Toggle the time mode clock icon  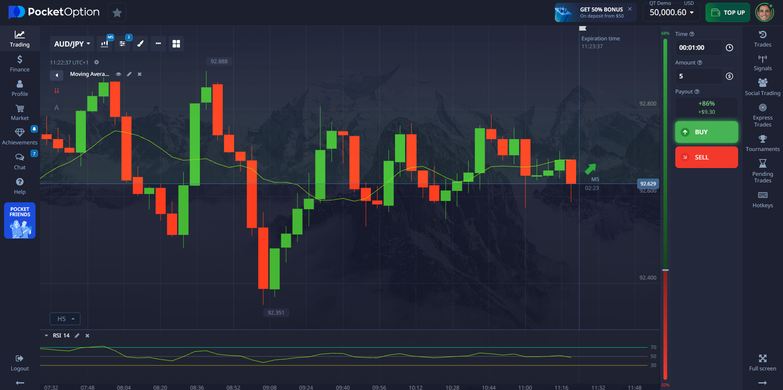click(729, 48)
